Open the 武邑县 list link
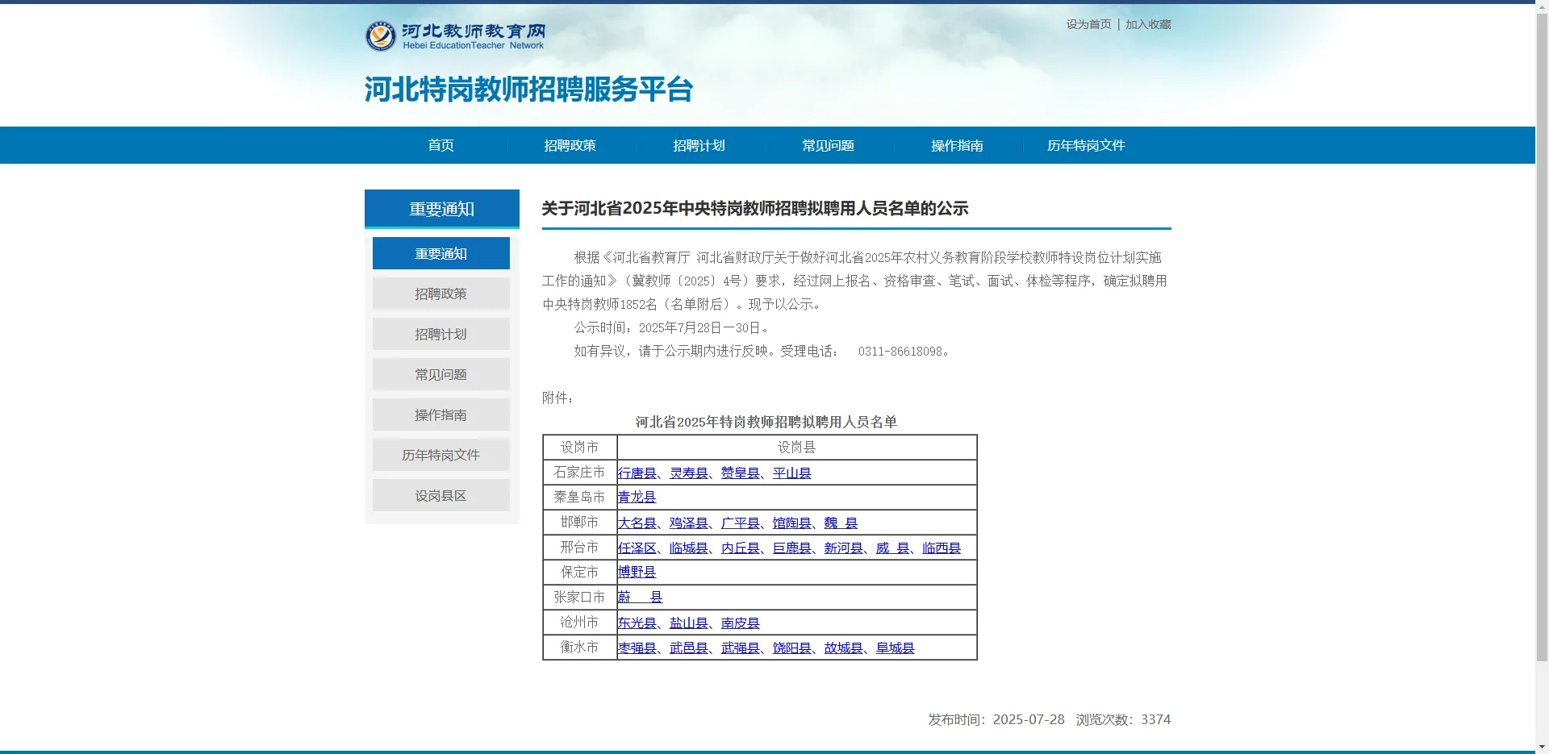 [689, 648]
